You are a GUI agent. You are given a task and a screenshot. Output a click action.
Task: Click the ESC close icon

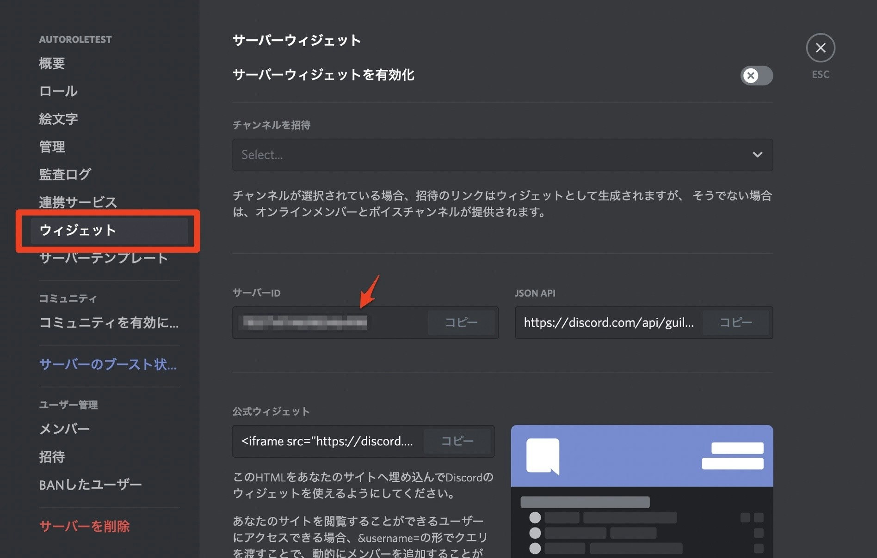(820, 48)
